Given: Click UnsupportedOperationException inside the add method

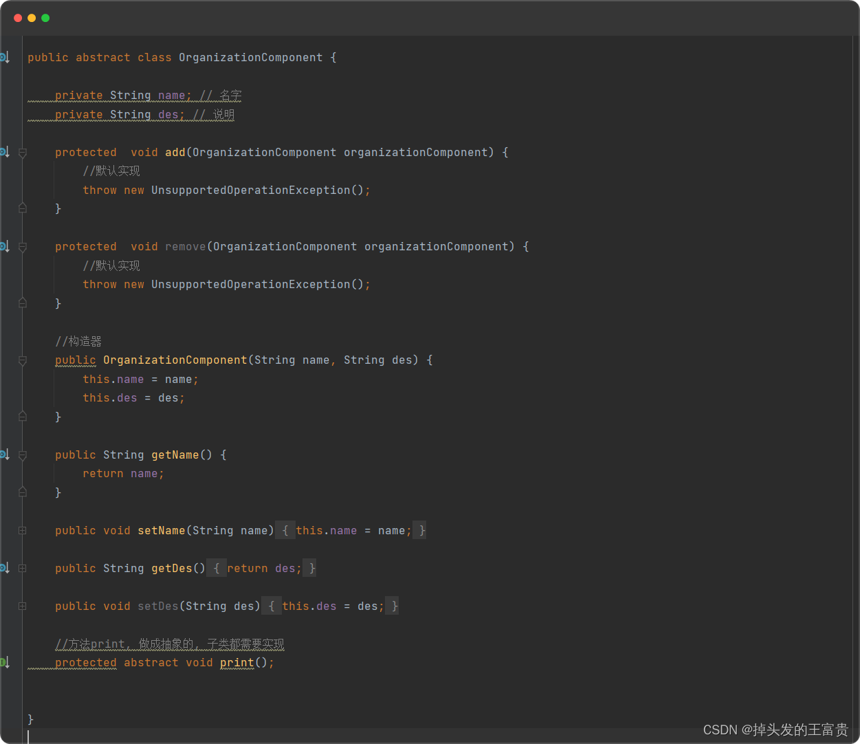Looking at the screenshot, I should (x=251, y=190).
